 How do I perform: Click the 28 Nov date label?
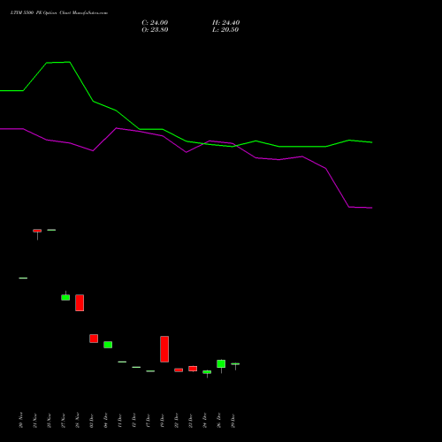click(77, 420)
